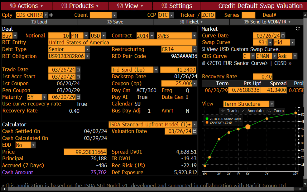
Task: Open the USD currency dropdown
Action: tap(104, 36)
